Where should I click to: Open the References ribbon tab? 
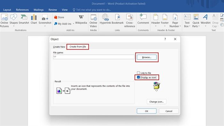click(x=22, y=10)
